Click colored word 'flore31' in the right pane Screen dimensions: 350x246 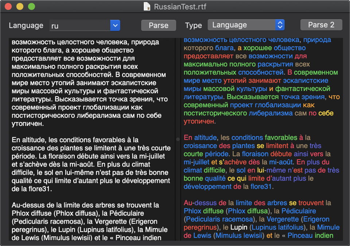tap(261, 187)
